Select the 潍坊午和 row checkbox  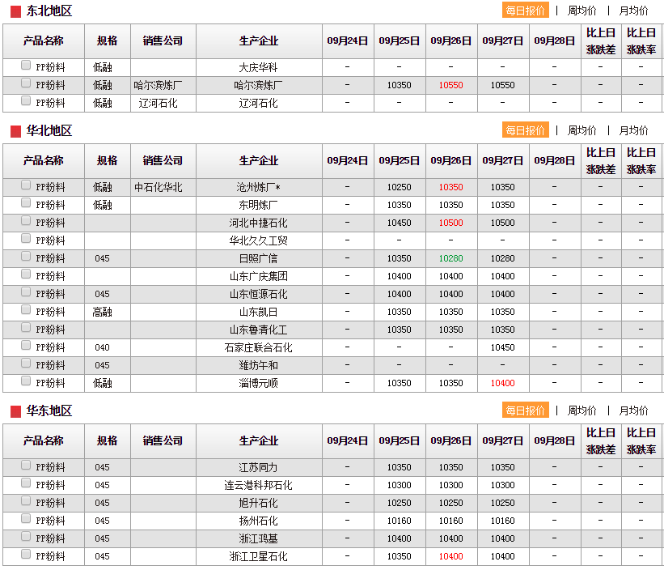26,363
